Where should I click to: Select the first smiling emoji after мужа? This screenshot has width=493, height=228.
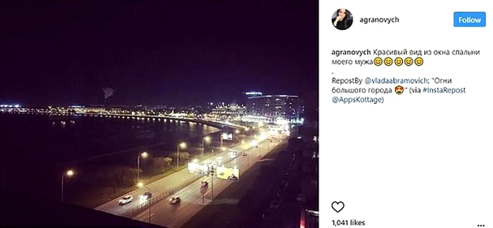click(378, 62)
